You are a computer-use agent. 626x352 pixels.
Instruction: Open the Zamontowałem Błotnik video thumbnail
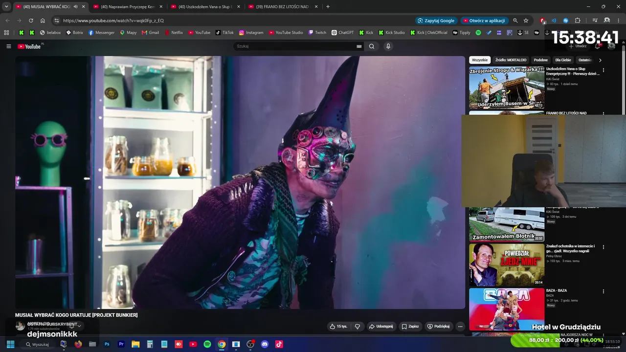point(507,224)
